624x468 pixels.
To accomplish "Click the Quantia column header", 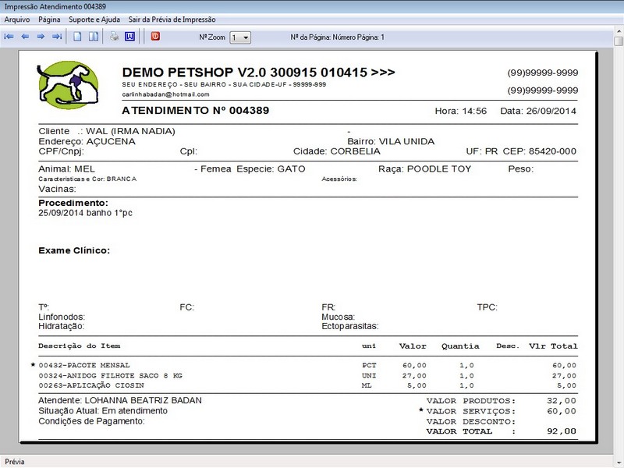I will click(x=460, y=346).
